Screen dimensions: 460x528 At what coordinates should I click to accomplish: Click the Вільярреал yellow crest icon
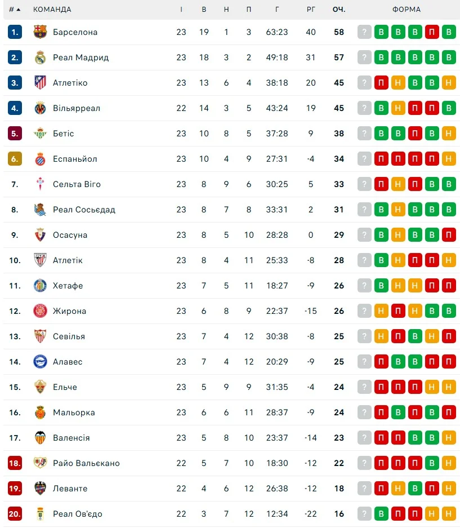40,108
